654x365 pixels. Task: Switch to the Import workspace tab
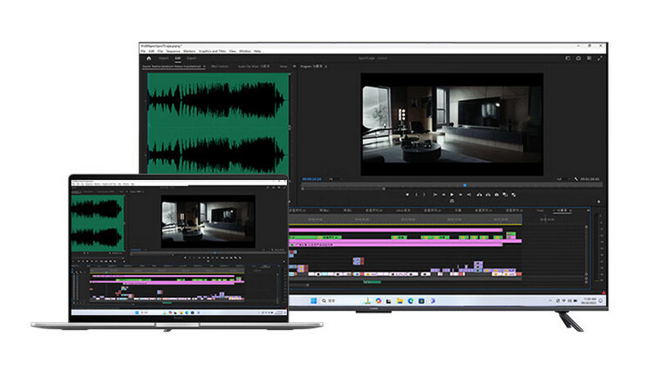point(163,59)
